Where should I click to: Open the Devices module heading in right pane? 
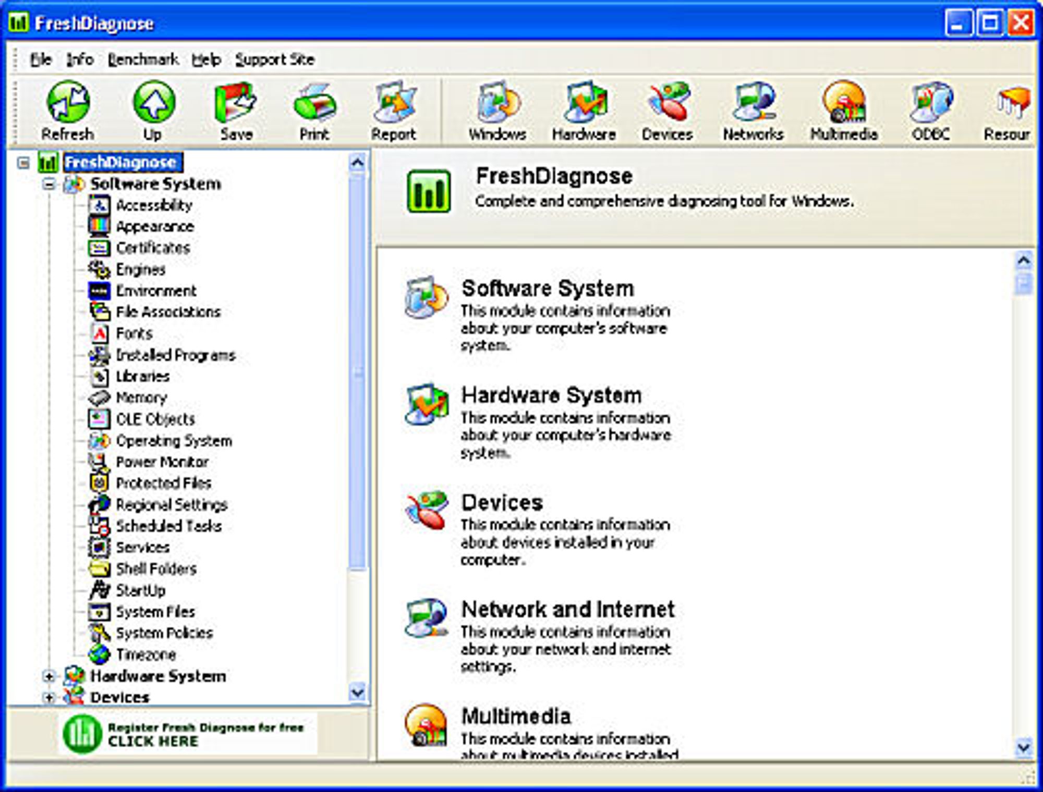(502, 502)
